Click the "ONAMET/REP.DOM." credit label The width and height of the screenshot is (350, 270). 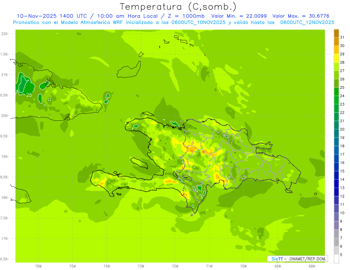tap(308, 259)
